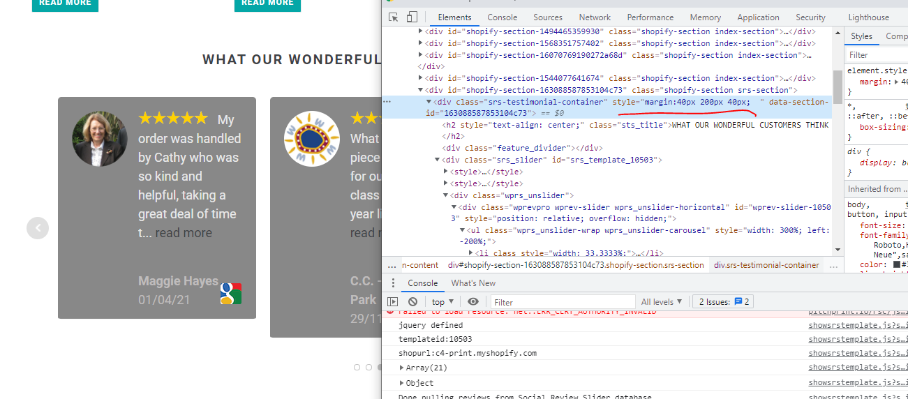
Task: Clear the console messages
Action: [x=412, y=302]
